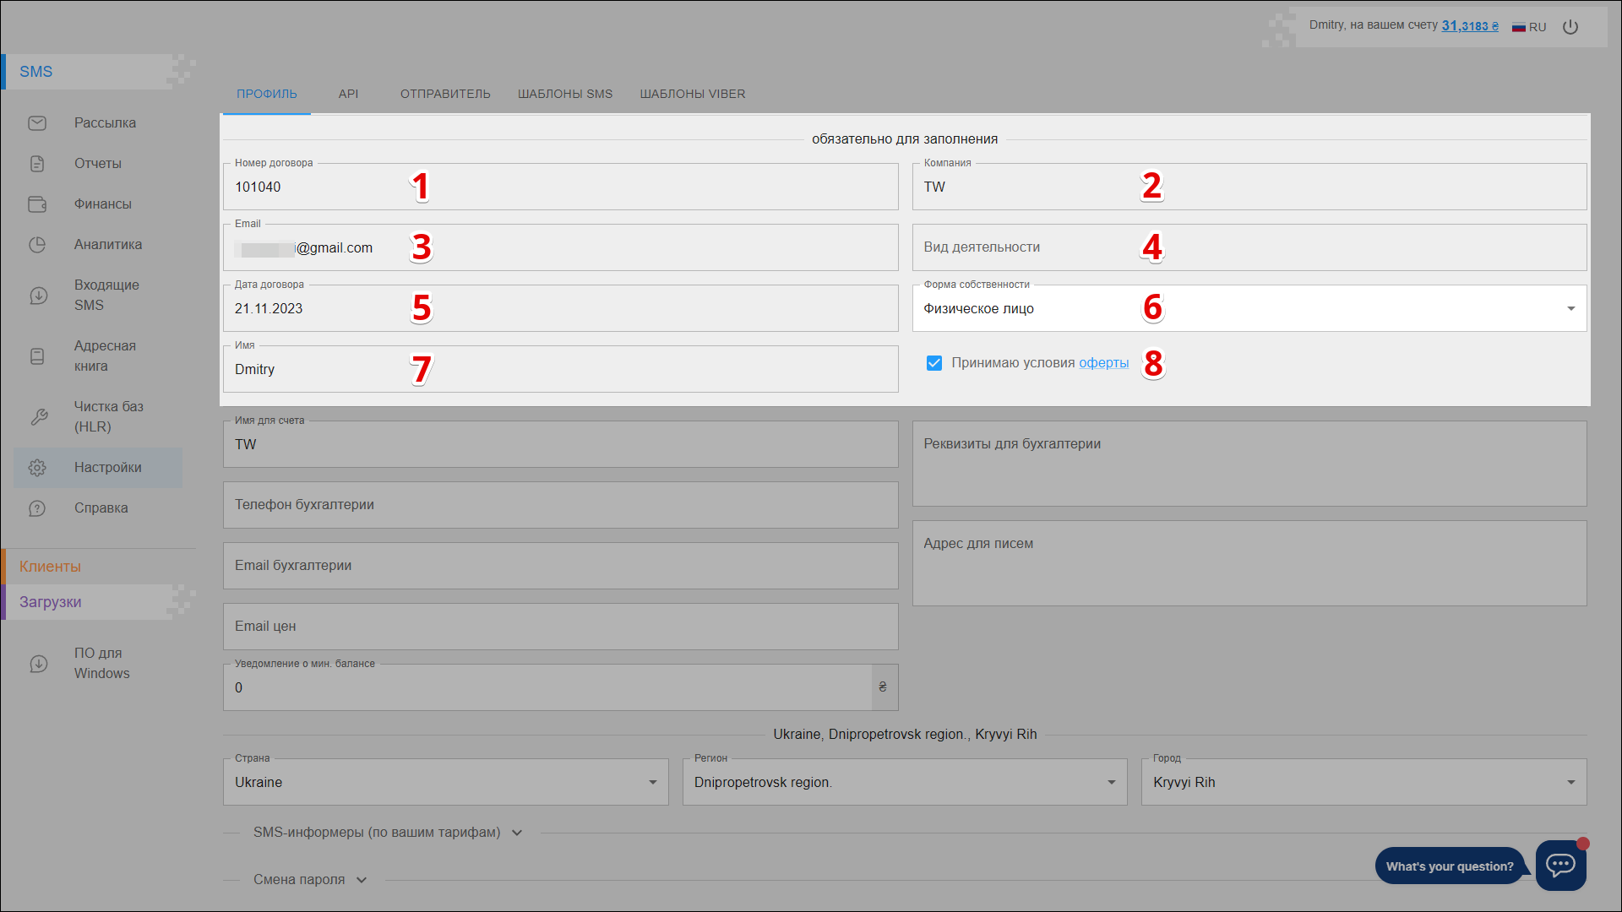Open Отчеты document icon in sidebar

37,164
